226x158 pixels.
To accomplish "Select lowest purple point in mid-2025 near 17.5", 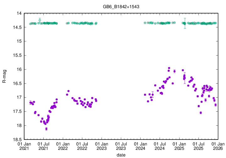I will tap(201, 113).
